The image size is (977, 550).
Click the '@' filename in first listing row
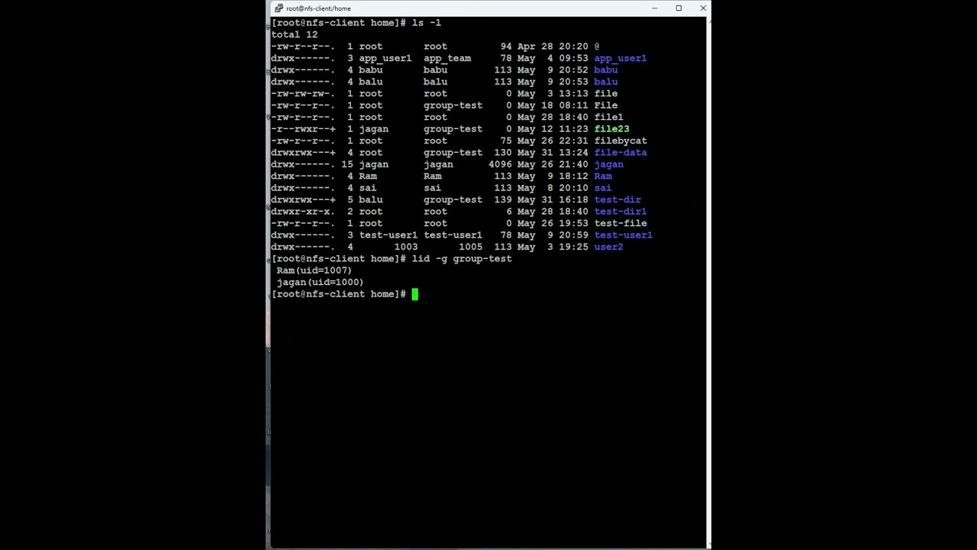click(x=597, y=47)
